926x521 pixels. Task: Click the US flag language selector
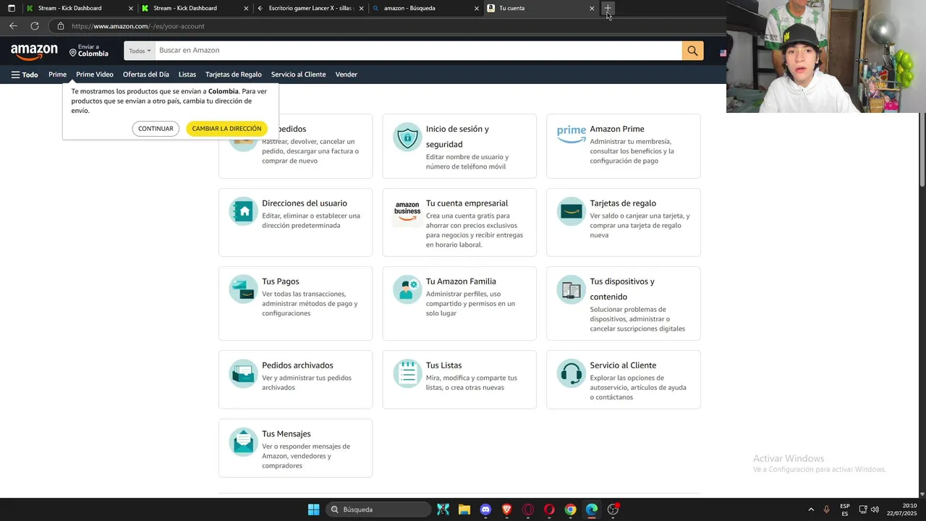723,53
